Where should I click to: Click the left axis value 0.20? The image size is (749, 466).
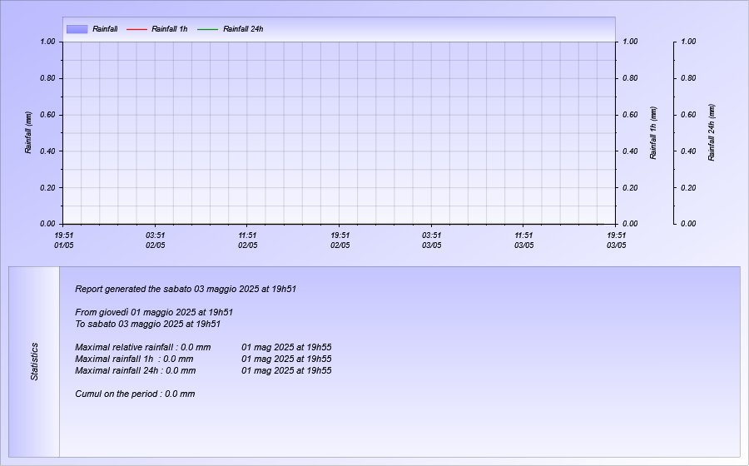coord(47,187)
